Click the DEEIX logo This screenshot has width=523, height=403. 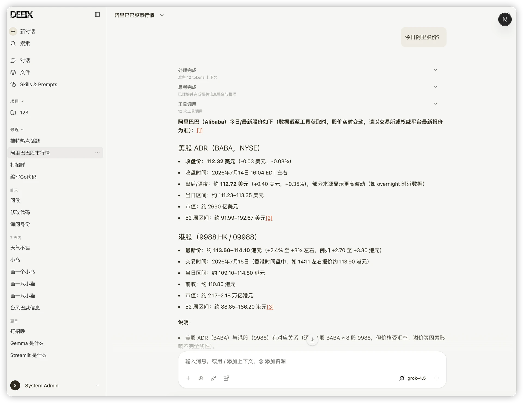coord(22,14)
